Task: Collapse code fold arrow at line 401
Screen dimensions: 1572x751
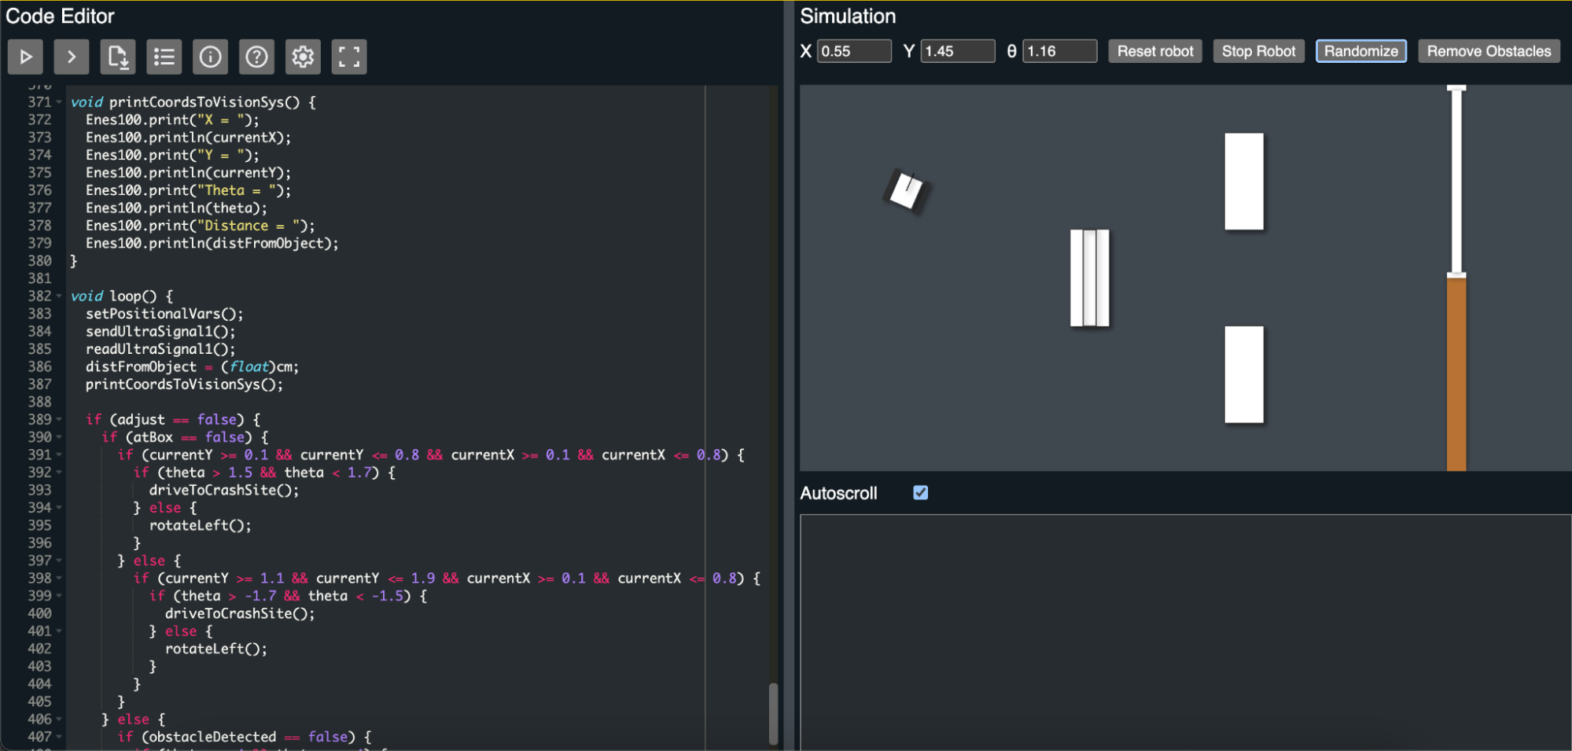Action: tap(59, 631)
